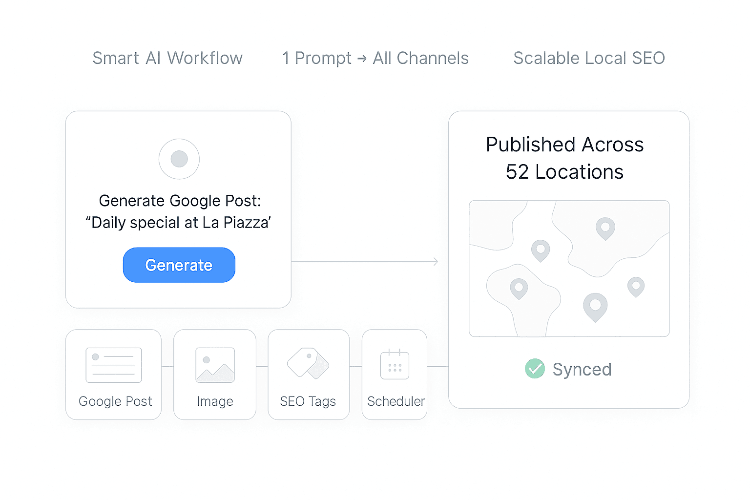Select the upper-center map pin left of the top pin

pos(541,250)
